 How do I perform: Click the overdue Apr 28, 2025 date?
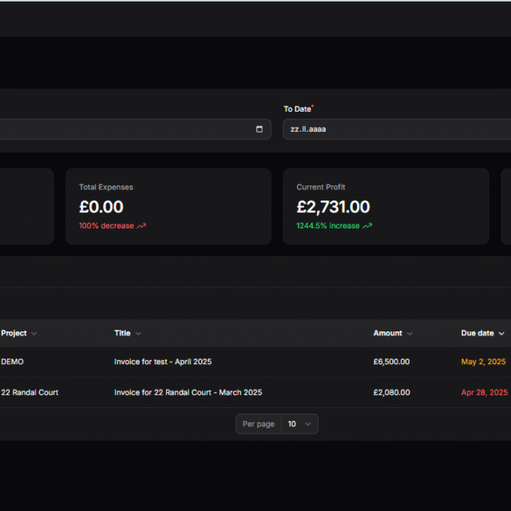[x=484, y=393]
